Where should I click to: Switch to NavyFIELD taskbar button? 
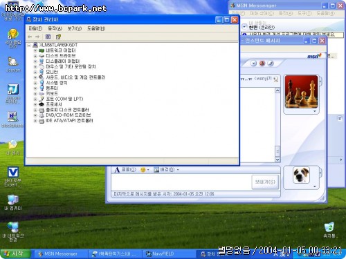[169, 254]
